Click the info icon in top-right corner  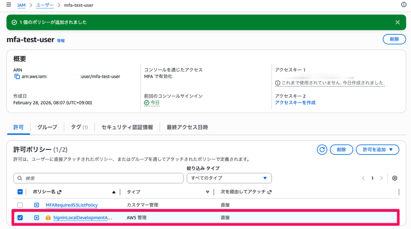(404, 5)
